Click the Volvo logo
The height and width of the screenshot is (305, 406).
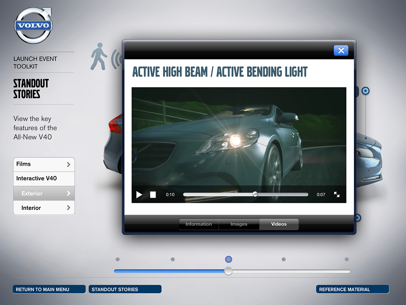pos(33,25)
